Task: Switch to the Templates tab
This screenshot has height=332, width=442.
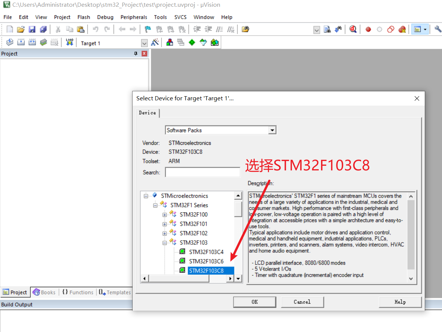Action: click(x=115, y=292)
